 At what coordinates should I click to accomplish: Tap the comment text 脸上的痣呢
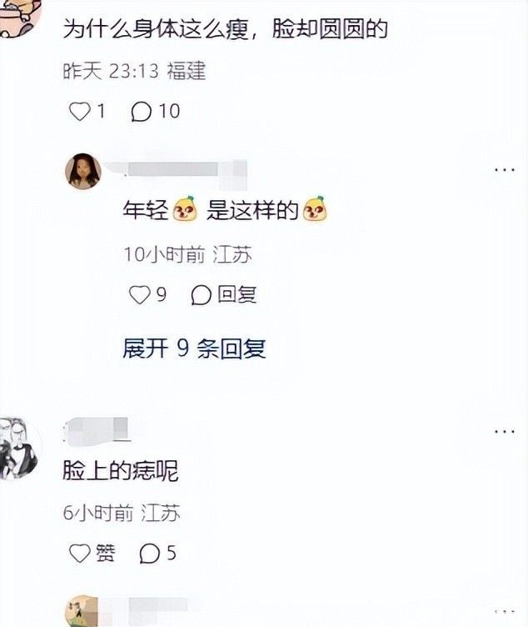tap(121, 470)
